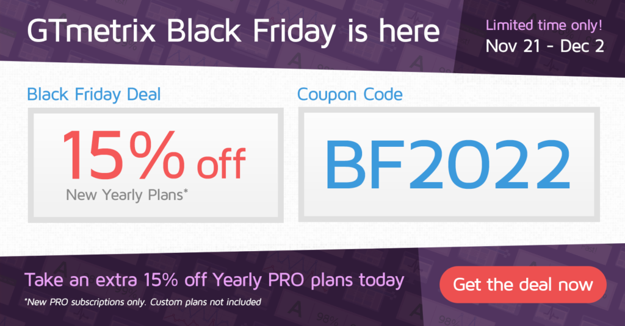625x326 pixels.
Task: Click the 'PRO' word in the bottom tagline
Action: pyautogui.click(x=286, y=280)
